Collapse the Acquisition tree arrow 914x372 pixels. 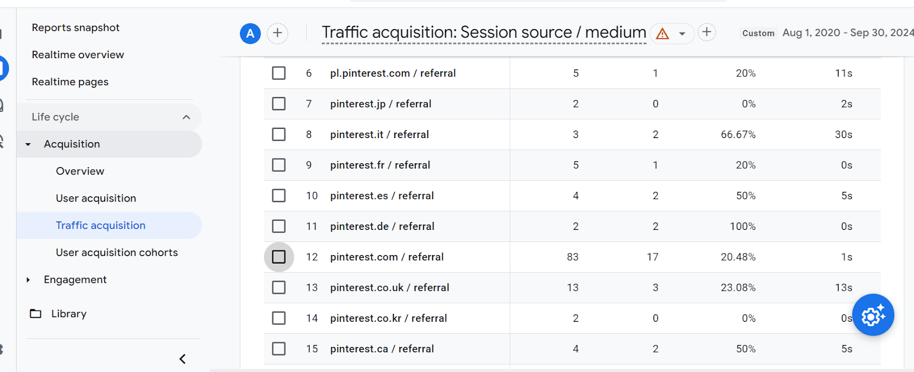coord(28,144)
